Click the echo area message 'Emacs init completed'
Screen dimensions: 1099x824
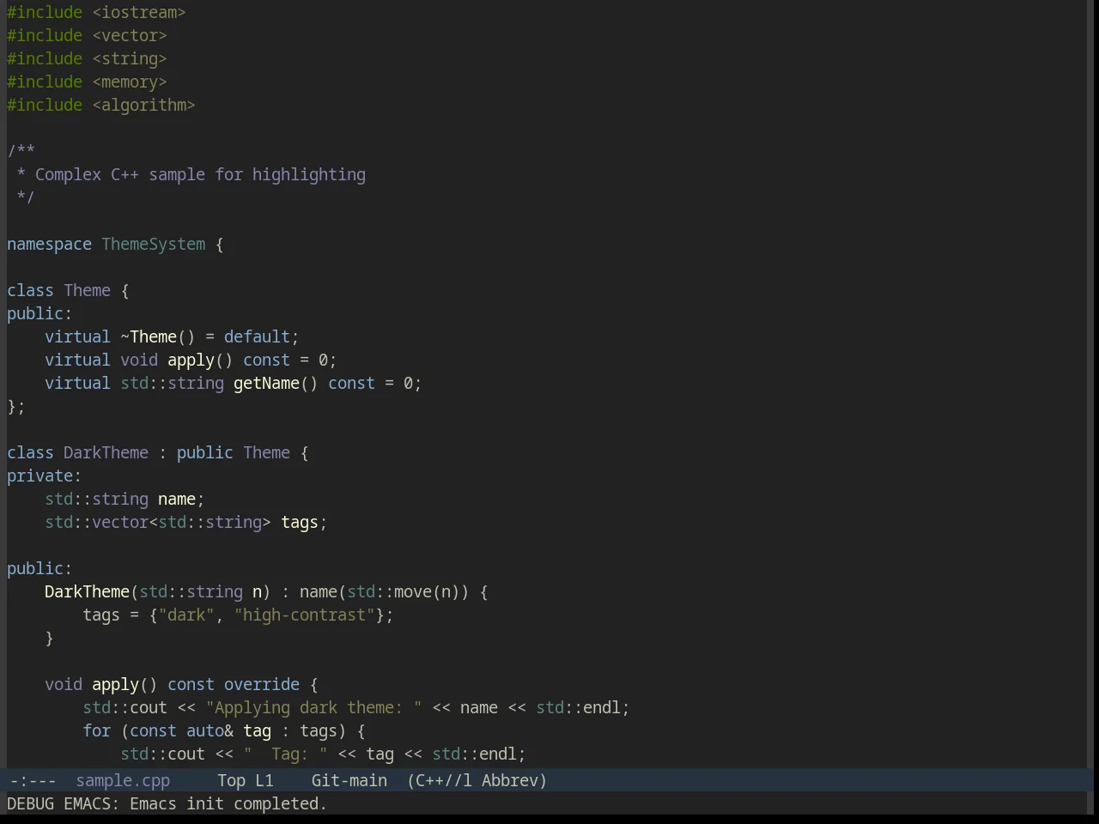[228, 803]
